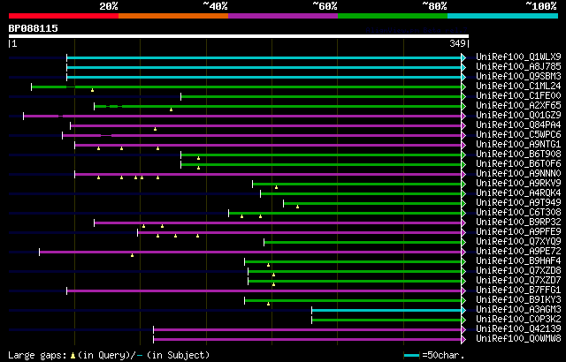The image size is (566, 362).
Task: Click UniRef100_B9HAF4 label
Action: [518, 261]
